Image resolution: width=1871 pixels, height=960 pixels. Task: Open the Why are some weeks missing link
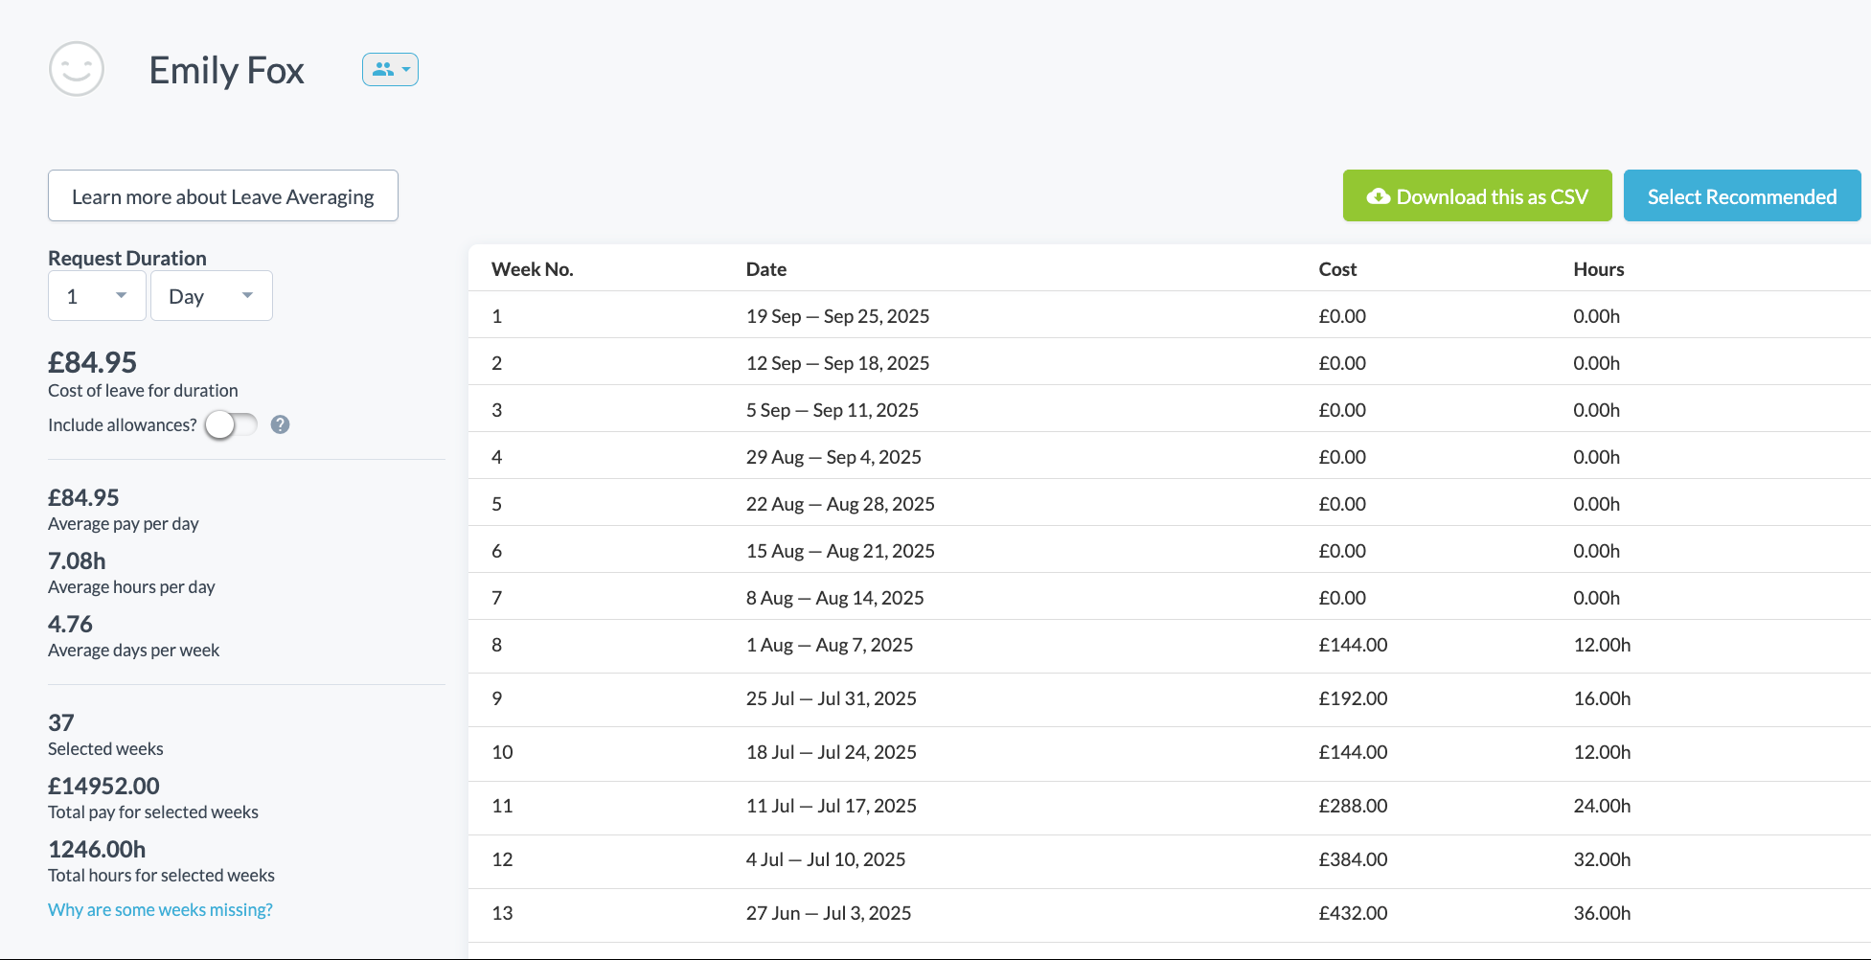(160, 909)
